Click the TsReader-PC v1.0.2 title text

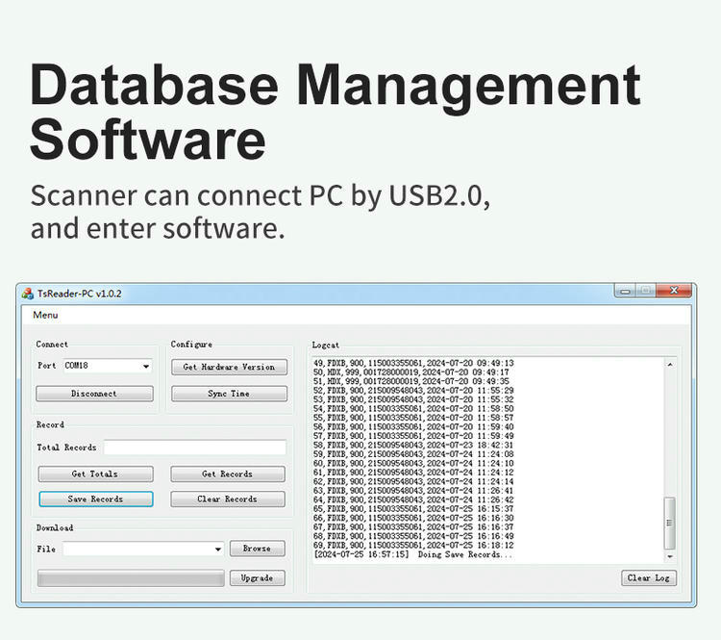tap(80, 294)
